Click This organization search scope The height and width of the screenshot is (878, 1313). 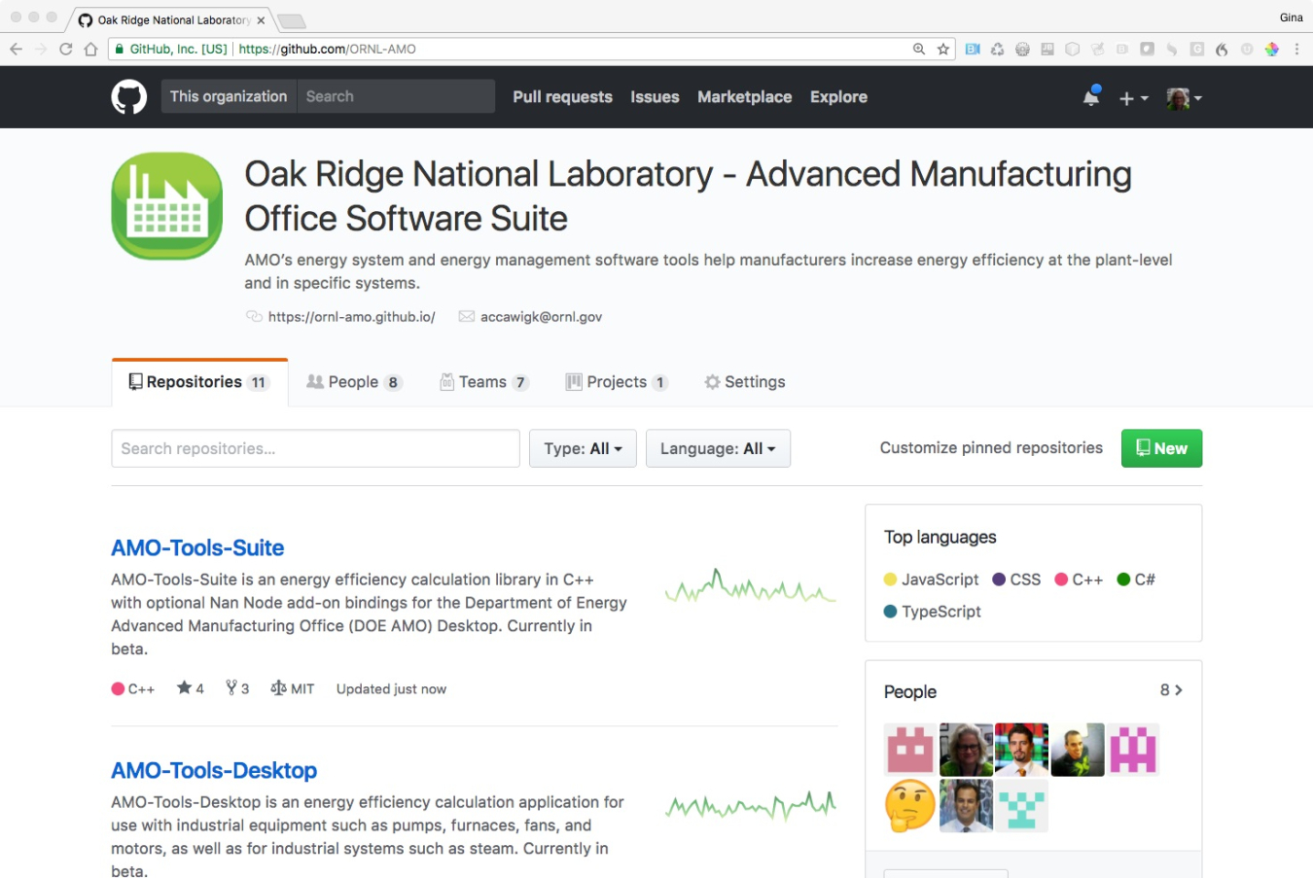(x=229, y=96)
